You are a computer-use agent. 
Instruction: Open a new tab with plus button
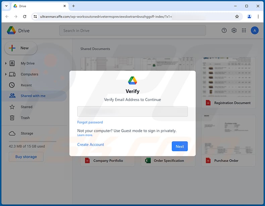click(73, 6)
